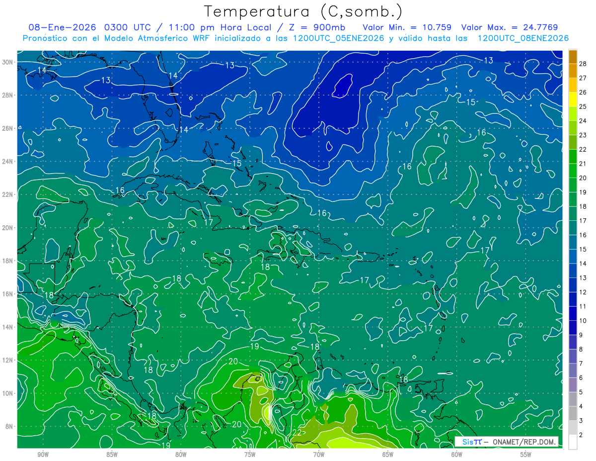The height and width of the screenshot is (461, 596).
Task: Click the '23' label on the color scale
Action: [583, 135]
